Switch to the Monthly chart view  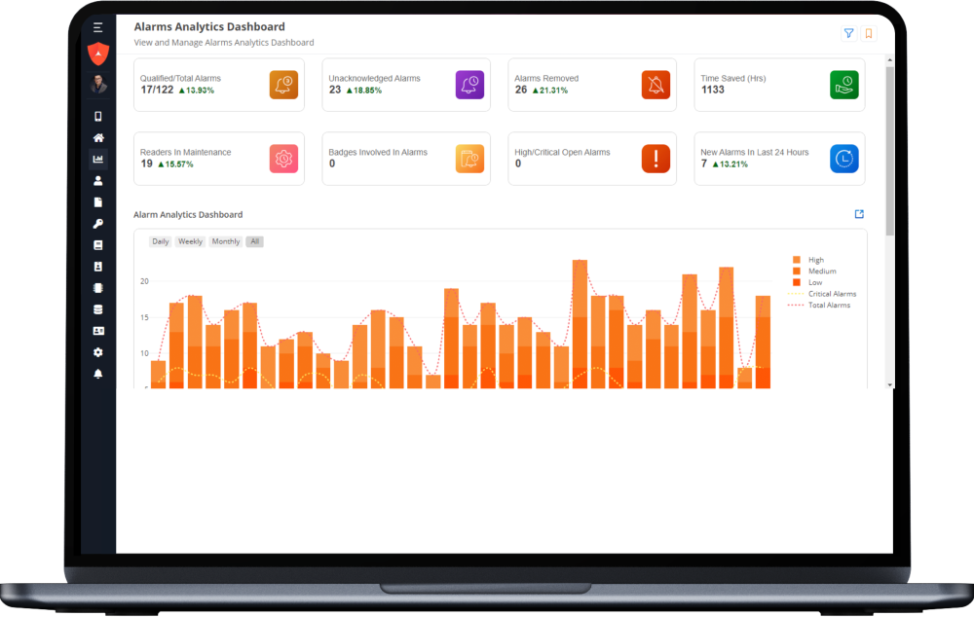[225, 241]
